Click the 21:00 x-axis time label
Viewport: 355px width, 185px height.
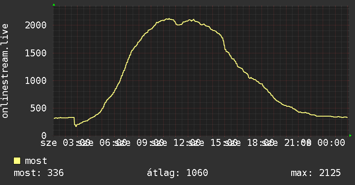click(298, 143)
